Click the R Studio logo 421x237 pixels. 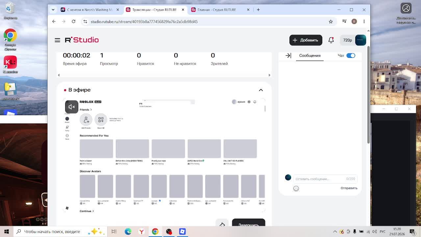(x=82, y=40)
